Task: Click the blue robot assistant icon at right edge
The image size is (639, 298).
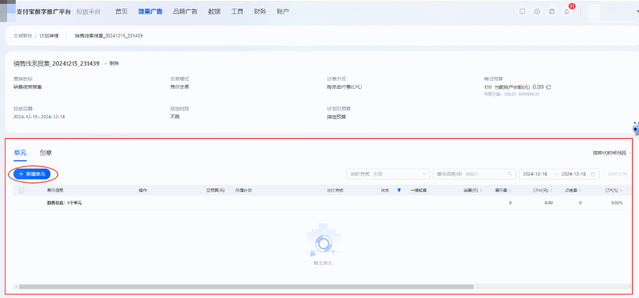Action: click(x=635, y=129)
